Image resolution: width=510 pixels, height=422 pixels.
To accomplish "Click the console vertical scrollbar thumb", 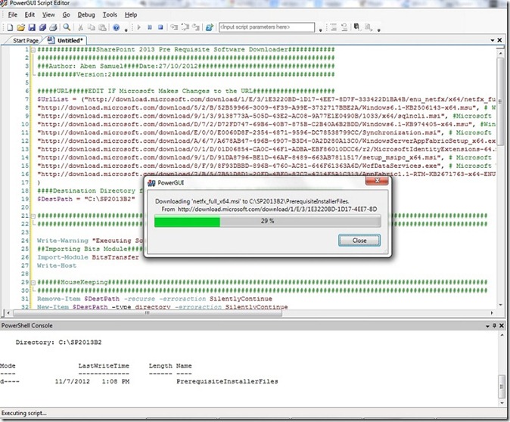I will [501, 386].
